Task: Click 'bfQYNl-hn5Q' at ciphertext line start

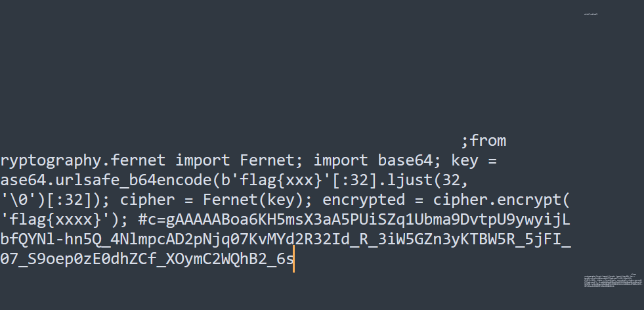Action: coord(51,239)
